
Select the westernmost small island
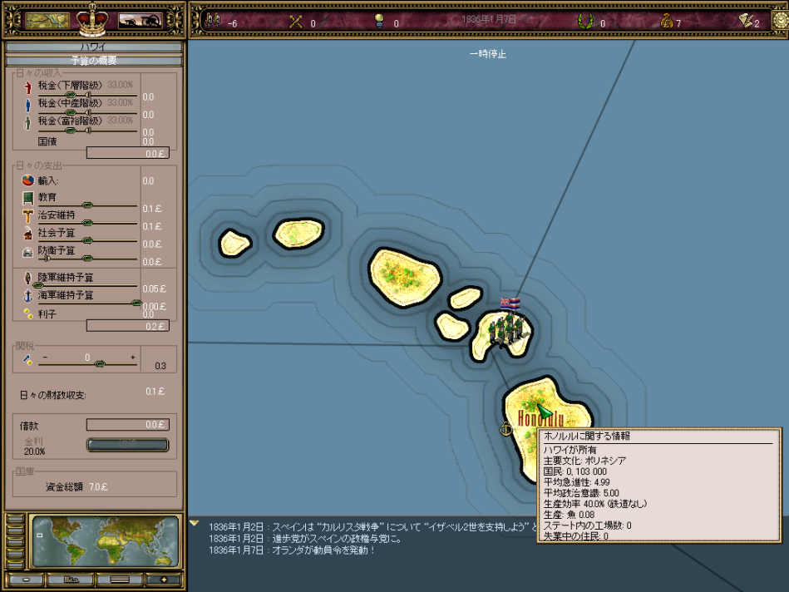[234, 243]
